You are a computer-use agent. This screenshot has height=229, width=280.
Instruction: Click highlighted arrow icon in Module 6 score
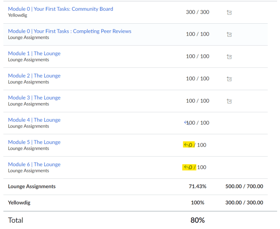pos(186,167)
